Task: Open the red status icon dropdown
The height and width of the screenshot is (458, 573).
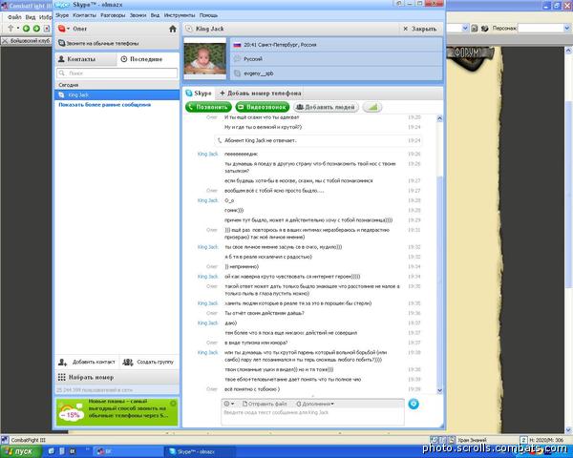Action: click(64, 29)
